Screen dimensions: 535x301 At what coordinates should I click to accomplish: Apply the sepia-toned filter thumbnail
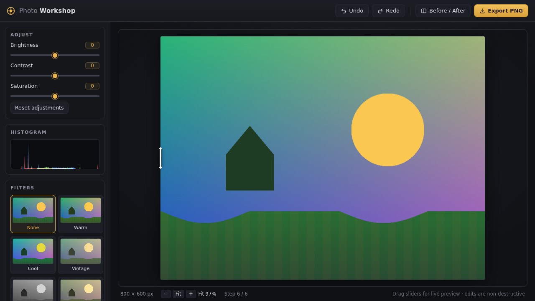(x=81, y=289)
